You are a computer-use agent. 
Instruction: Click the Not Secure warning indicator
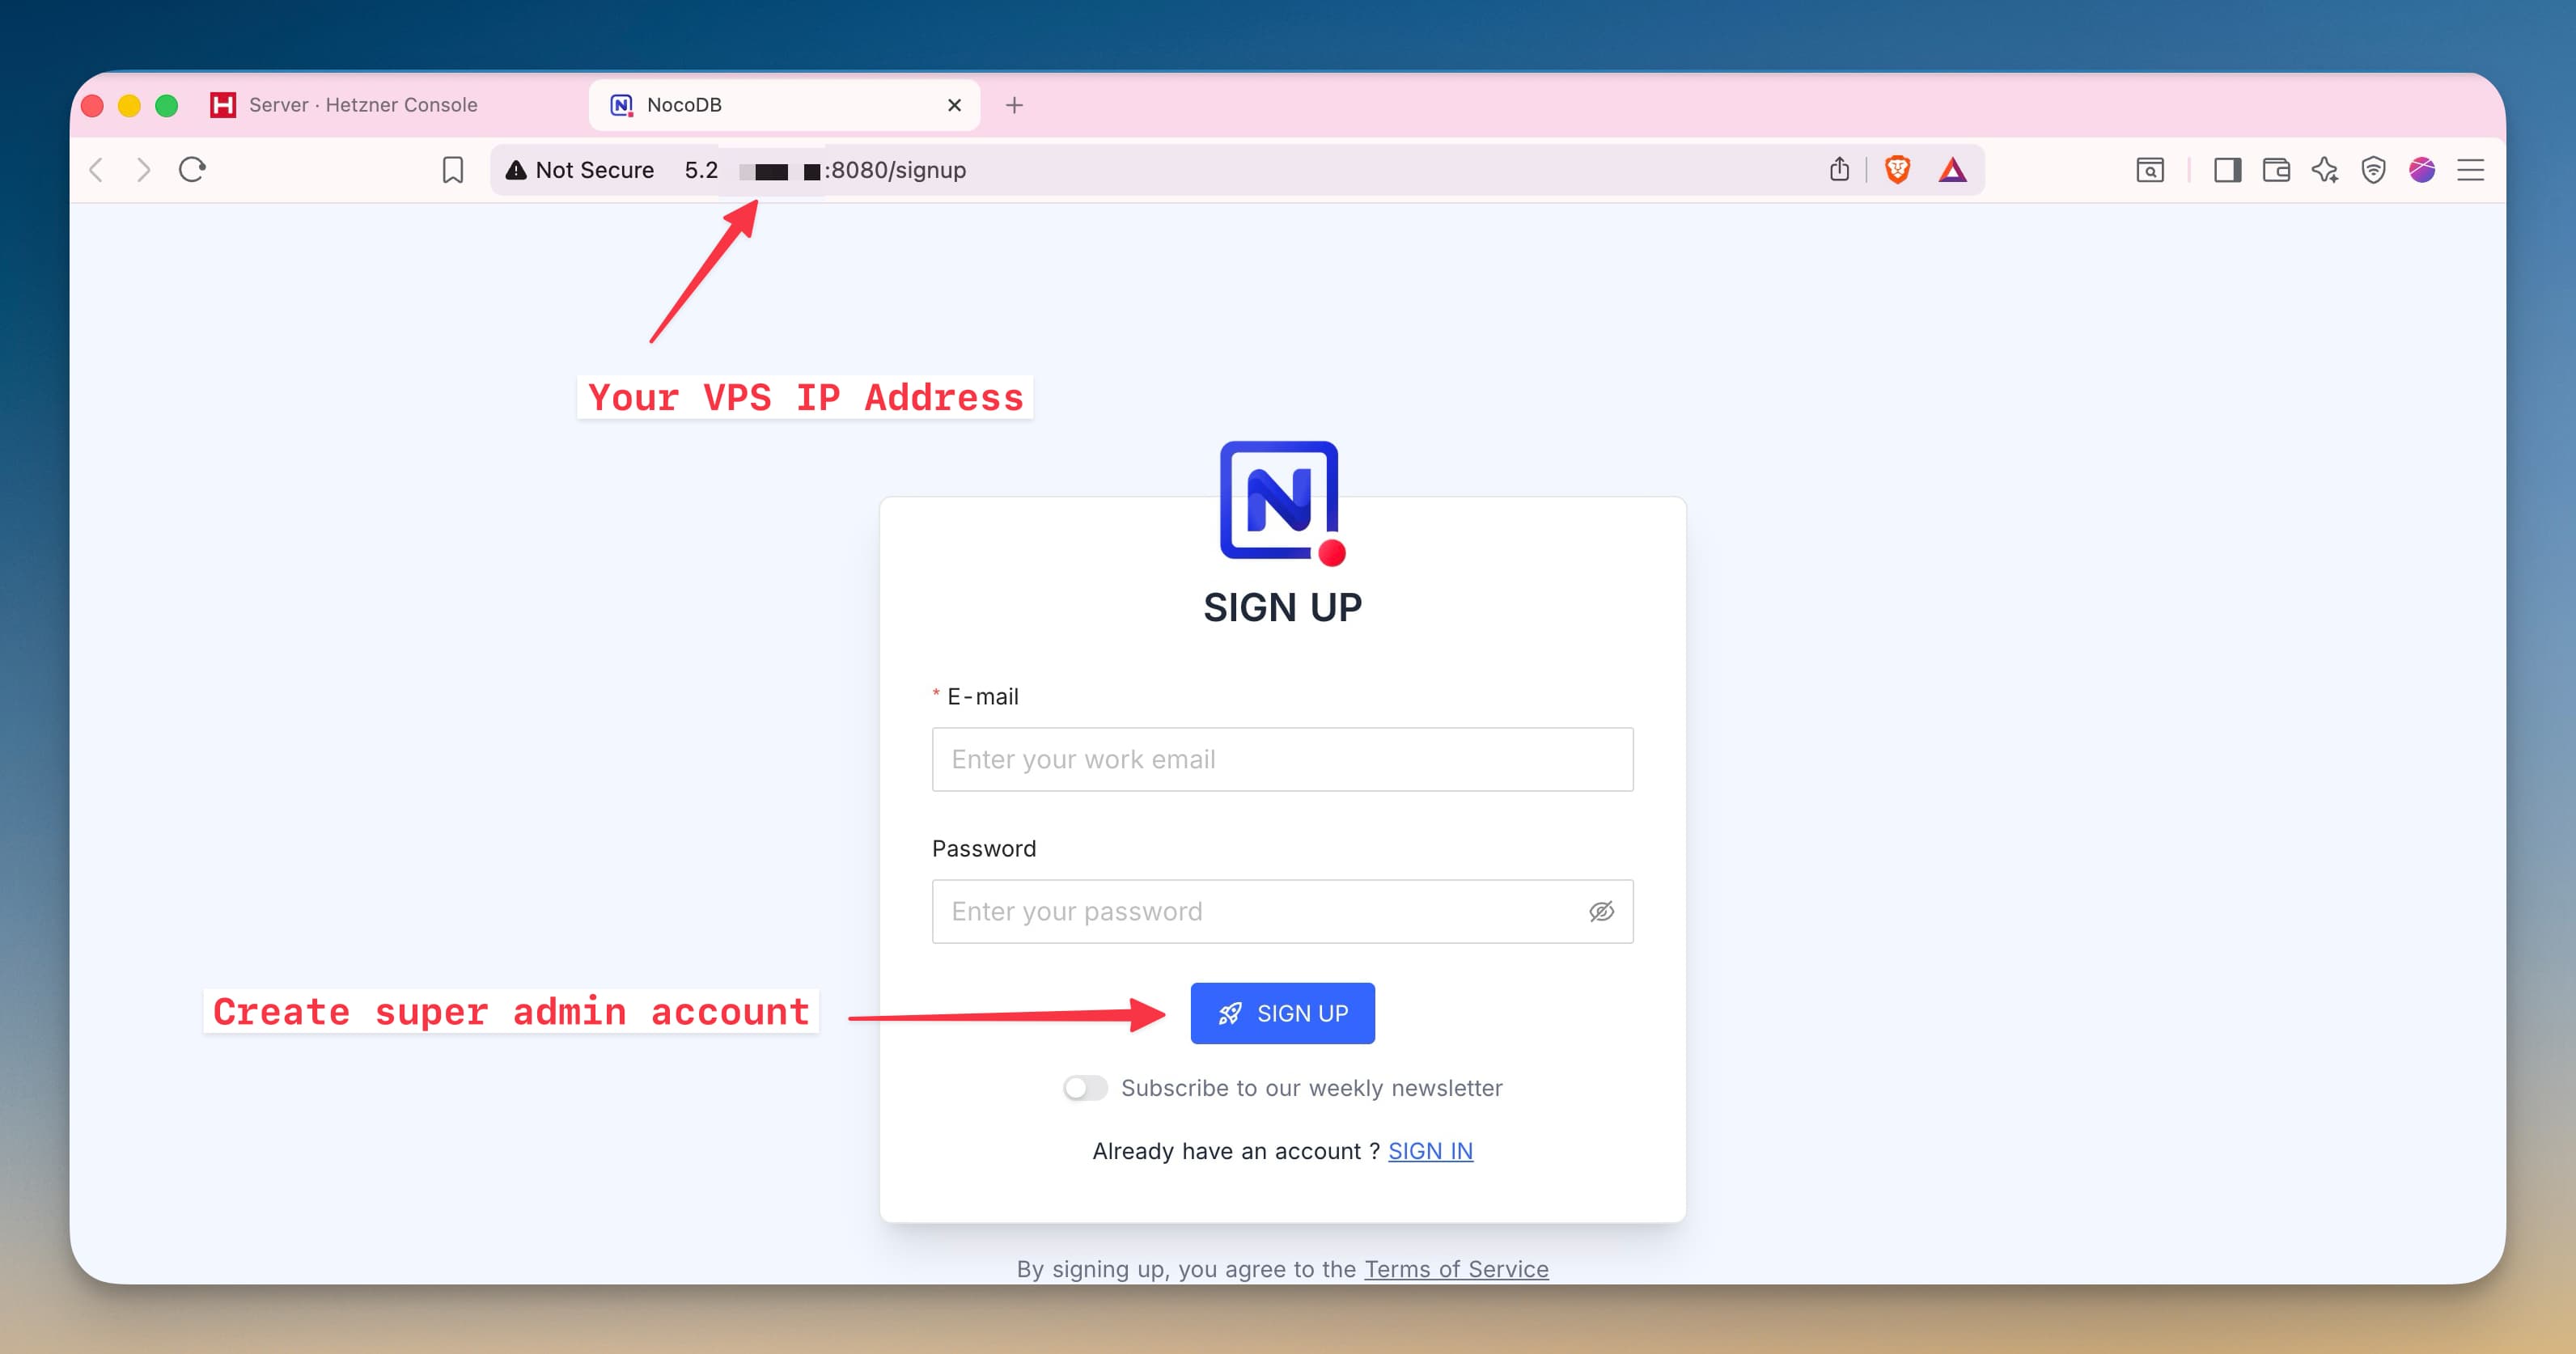pos(580,170)
